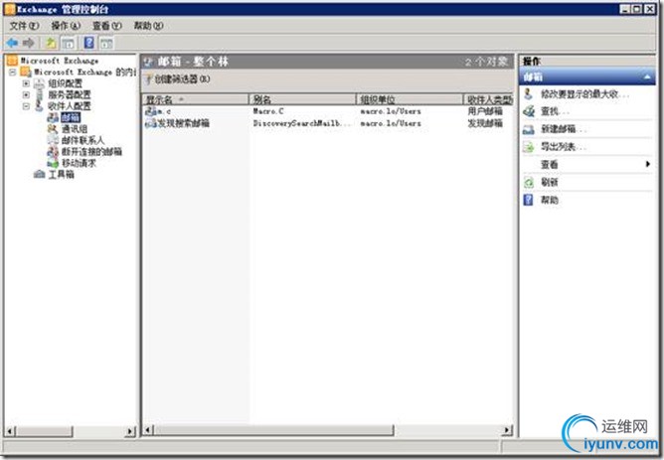Click Macro.C alias cell
The width and height of the screenshot is (664, 460).
tap(268, 111)
